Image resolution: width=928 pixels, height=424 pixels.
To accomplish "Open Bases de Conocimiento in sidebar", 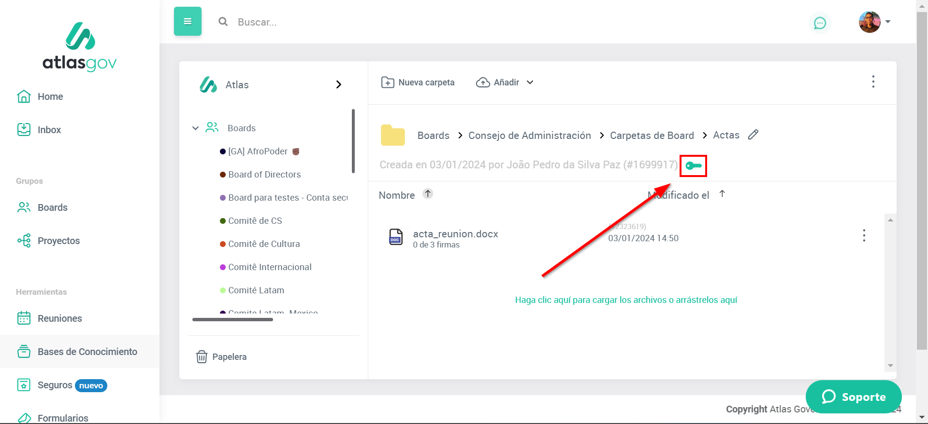I will pyautogui.click(x=87, y=352).
